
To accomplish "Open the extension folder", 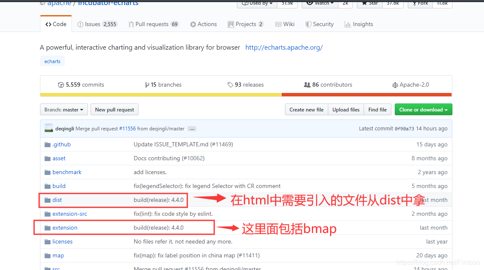I will (65, 228).
